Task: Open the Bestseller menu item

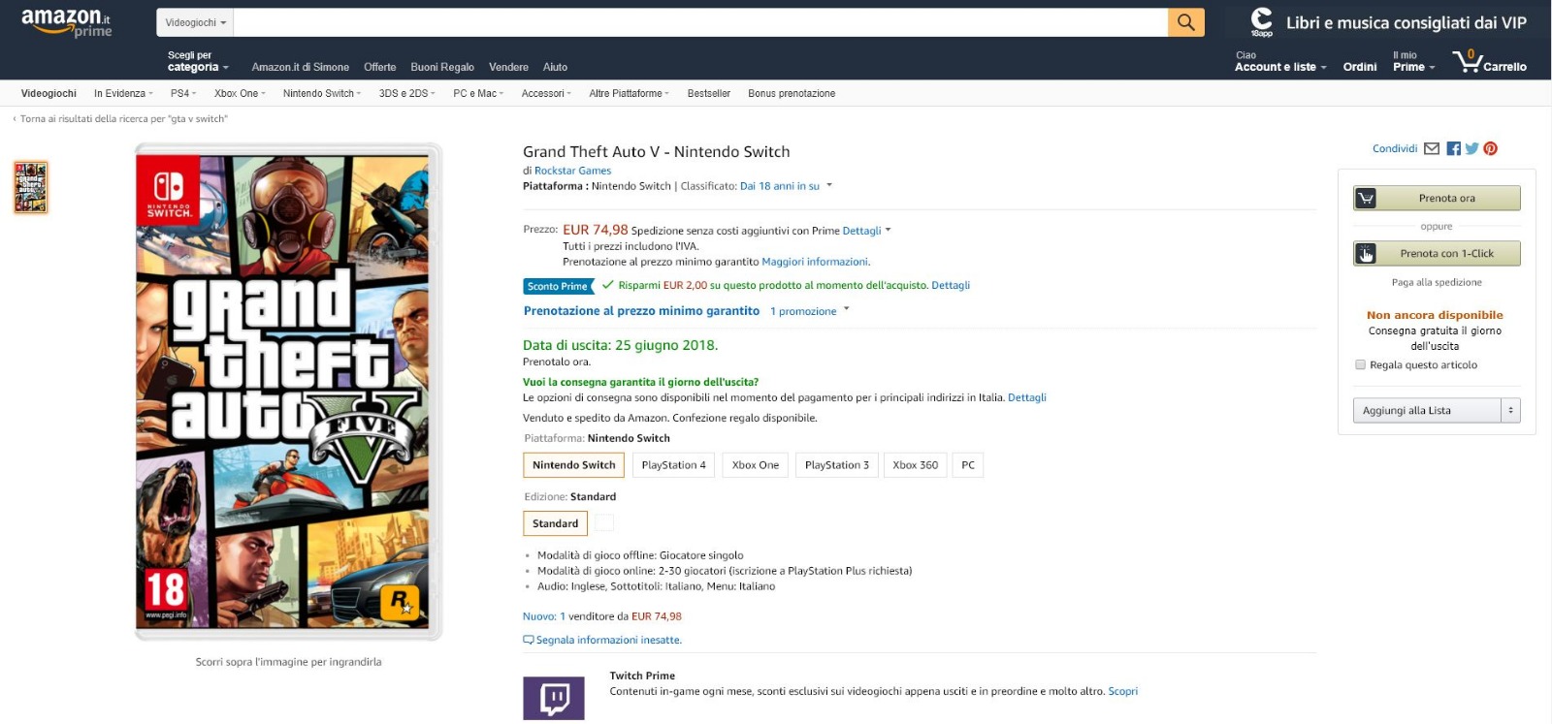Action: 708,94
